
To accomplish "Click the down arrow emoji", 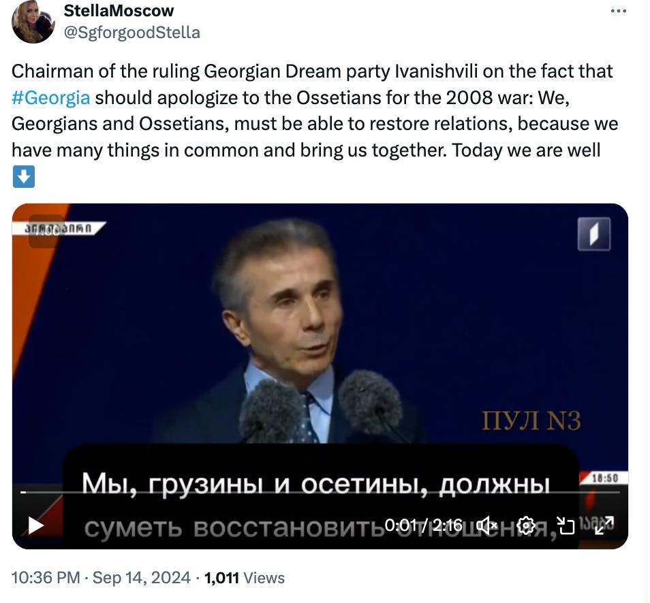I will point(24,177).
